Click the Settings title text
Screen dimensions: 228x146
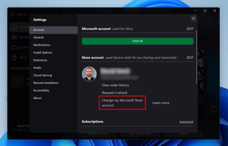[40, 20]
